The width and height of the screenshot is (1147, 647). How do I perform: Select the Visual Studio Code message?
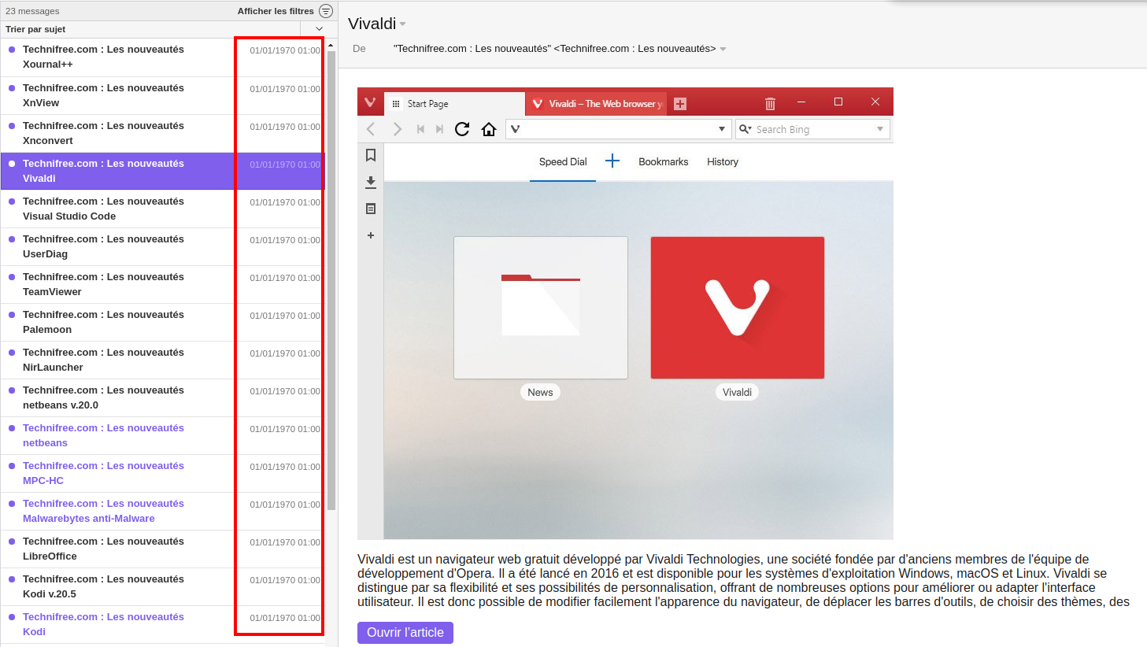click(118, 209)
